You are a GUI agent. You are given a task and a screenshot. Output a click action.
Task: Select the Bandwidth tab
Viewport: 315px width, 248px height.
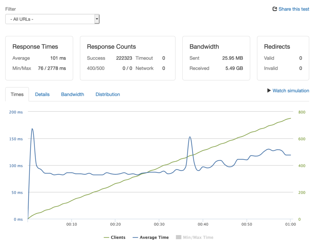pyautogui.click(x=72, y=94)
